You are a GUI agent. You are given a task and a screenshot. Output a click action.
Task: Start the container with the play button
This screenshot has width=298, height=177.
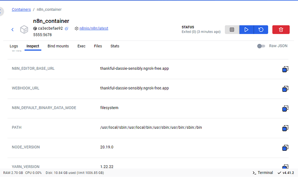pos(247,30)
